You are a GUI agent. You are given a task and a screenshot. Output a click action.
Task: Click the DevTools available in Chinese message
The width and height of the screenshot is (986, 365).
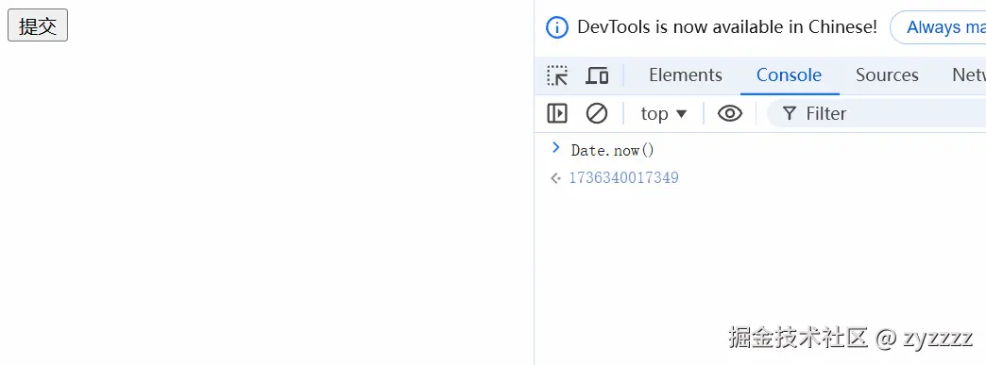point(727,27)
